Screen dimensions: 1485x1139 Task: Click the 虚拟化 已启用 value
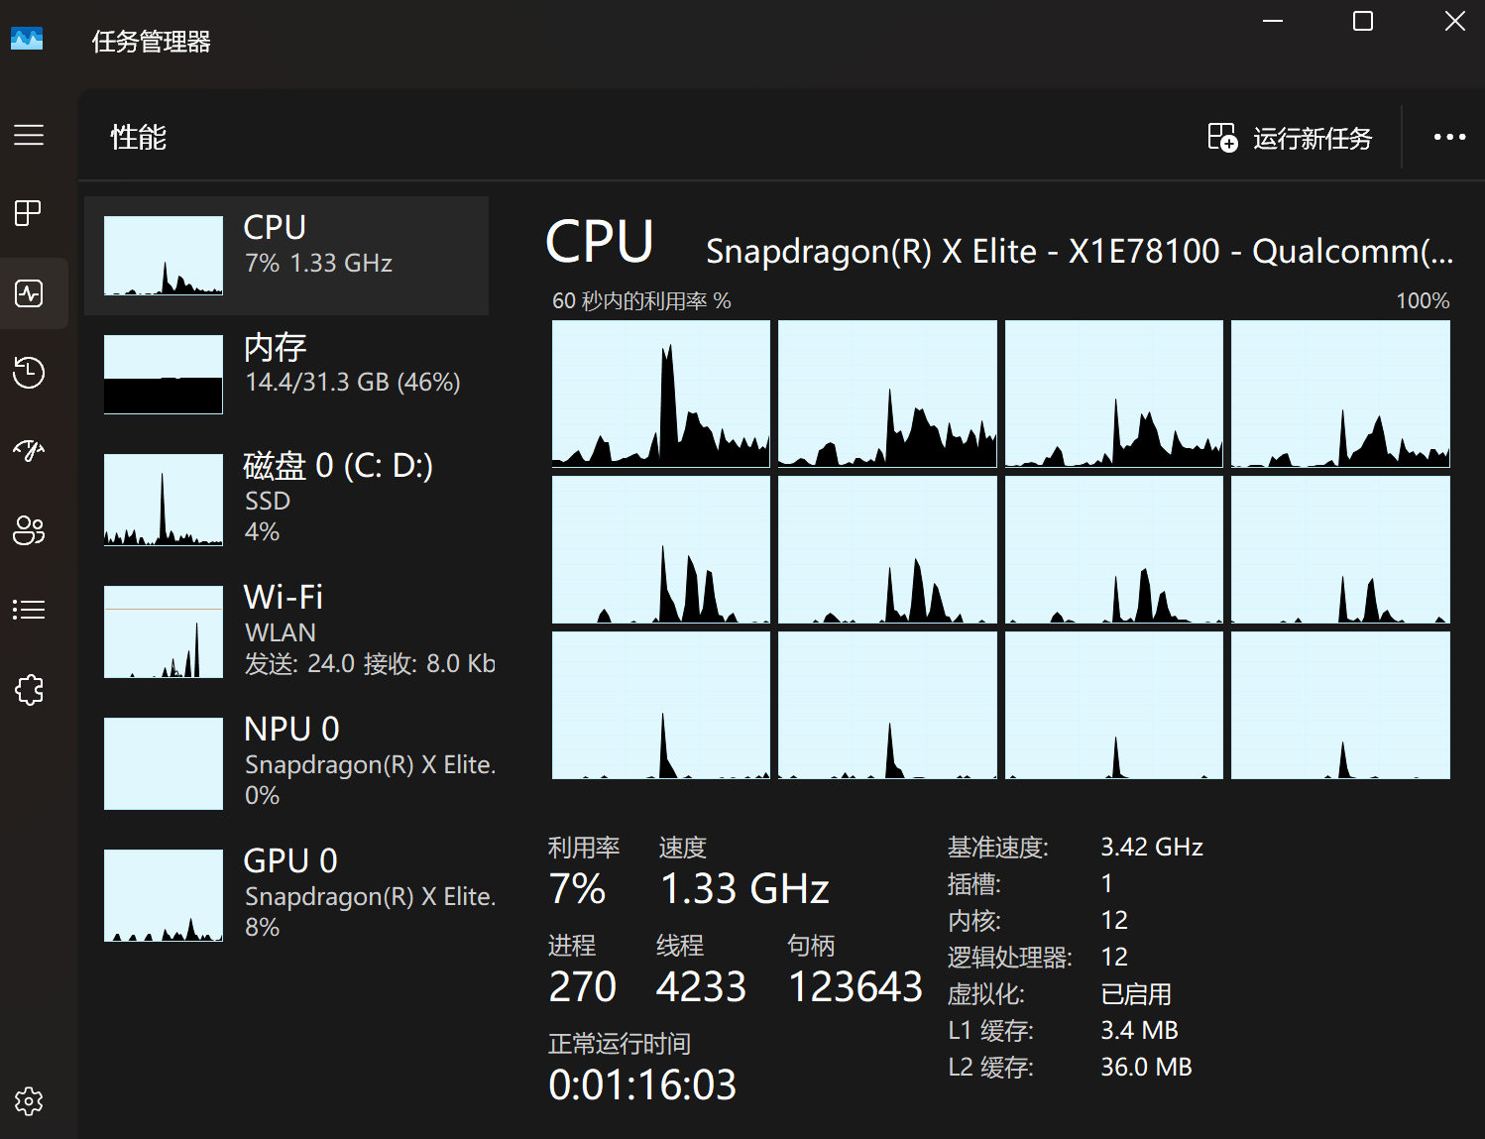click(1136, 993)
